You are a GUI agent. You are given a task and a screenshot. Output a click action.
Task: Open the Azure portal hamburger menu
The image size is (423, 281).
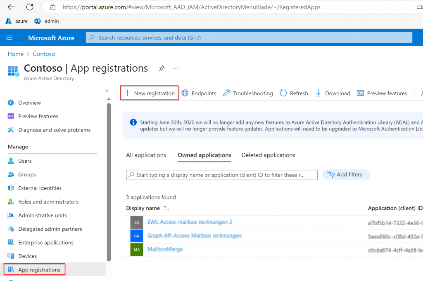click(10, 38)
